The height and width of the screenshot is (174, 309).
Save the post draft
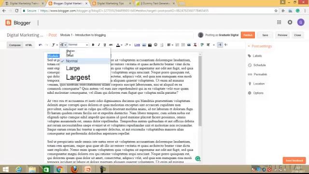[x=265, y=35]
